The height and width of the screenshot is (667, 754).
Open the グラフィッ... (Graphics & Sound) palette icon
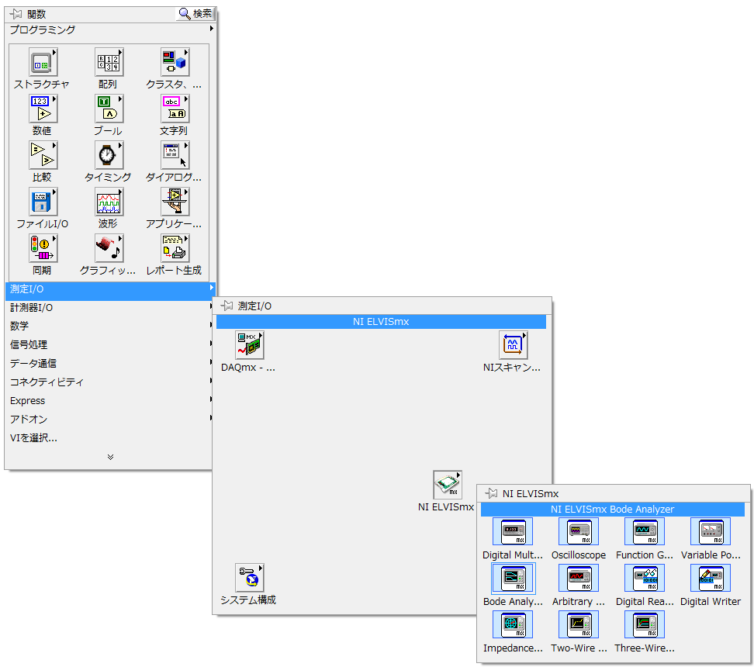tap(109, 249)
